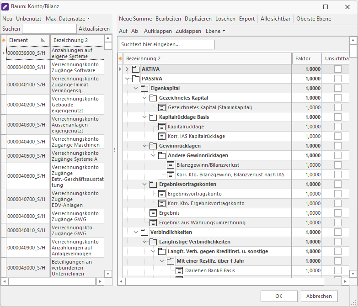Click the folder icon beside Gewinnrücklagen
Screen dimensions: 358x307
[x=153, y=146]
